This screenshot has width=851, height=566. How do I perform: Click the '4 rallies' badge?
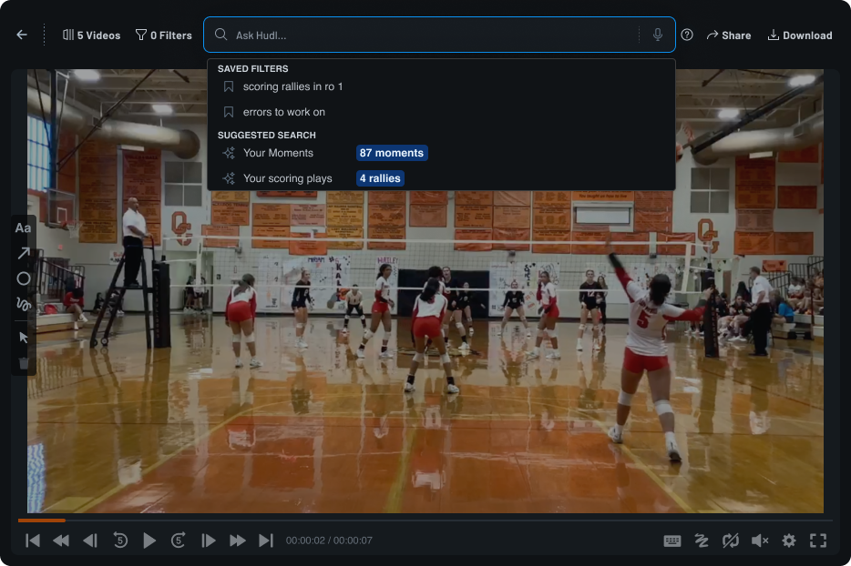(x=380, y=178)
